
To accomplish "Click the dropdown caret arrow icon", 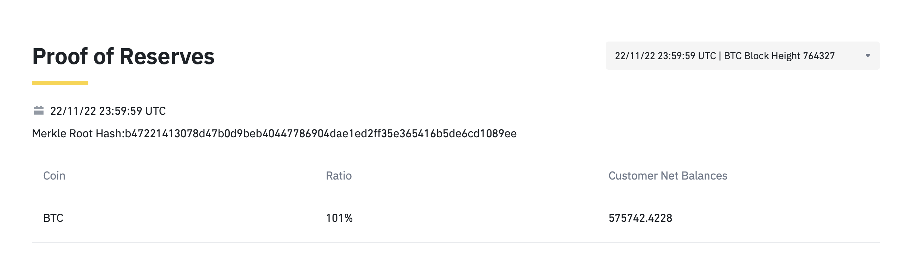I will coord(868,56).
